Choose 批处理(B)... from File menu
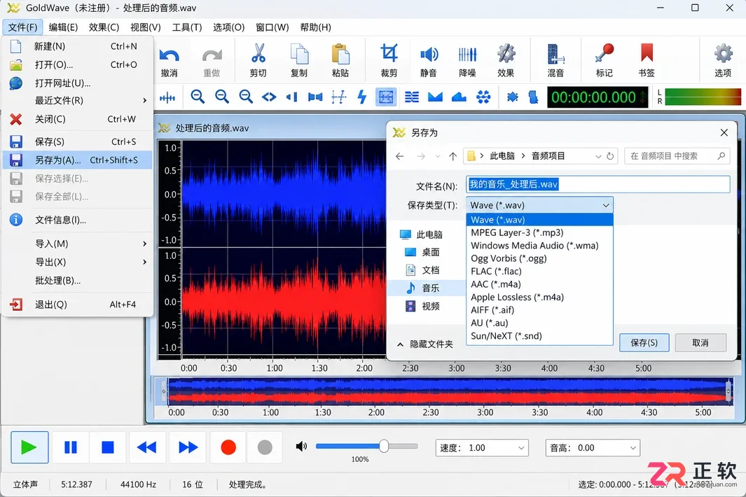746x497 pixels. click(78, 281)
